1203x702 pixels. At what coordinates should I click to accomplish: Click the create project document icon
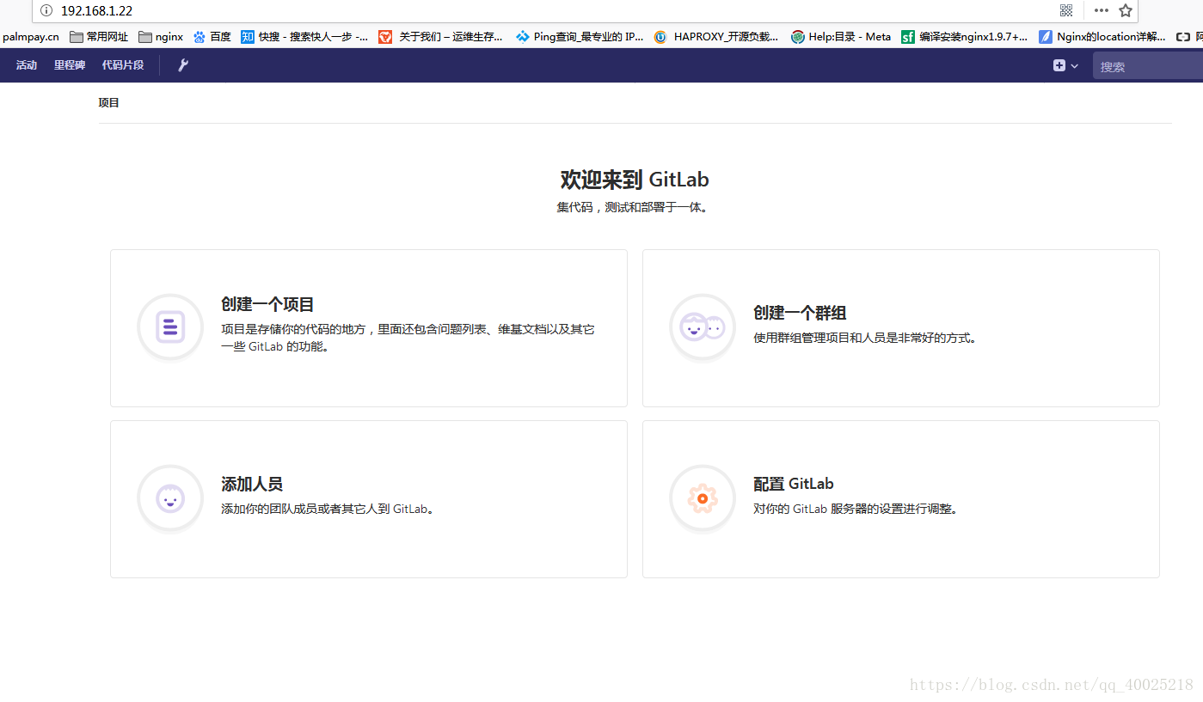170,327
